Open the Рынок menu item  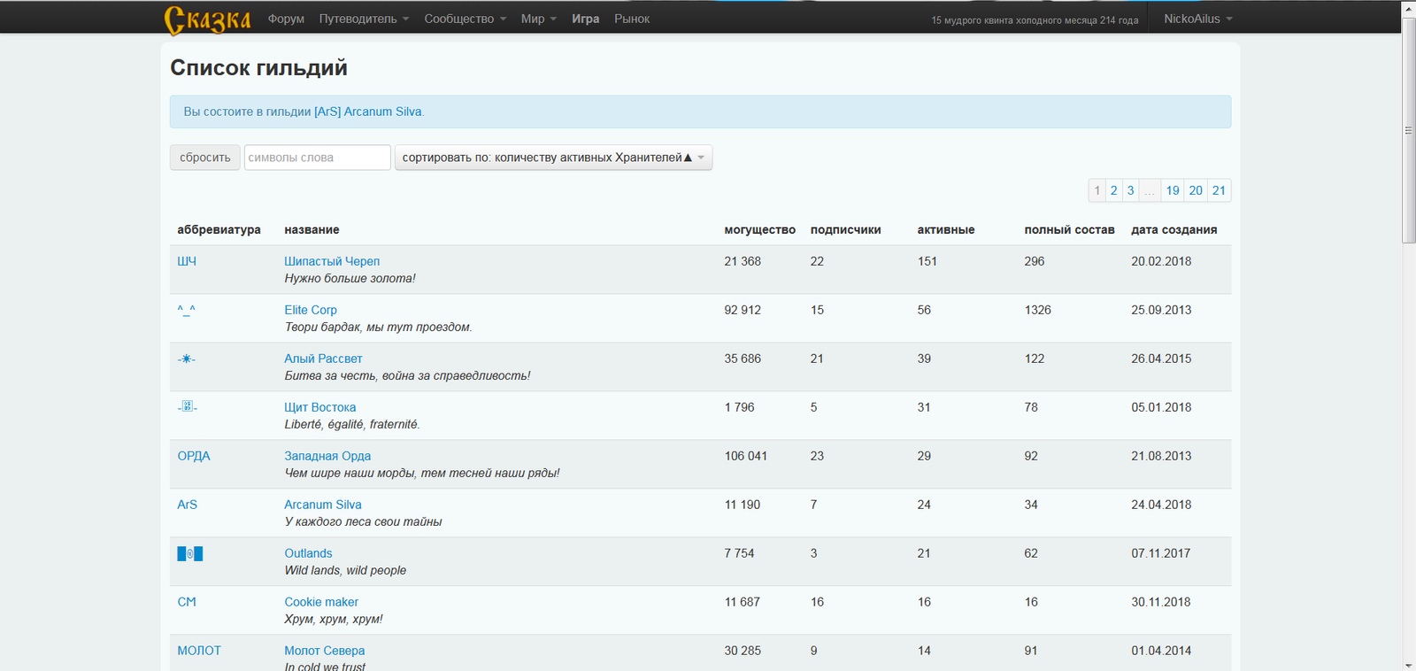[x=632, y=19]
